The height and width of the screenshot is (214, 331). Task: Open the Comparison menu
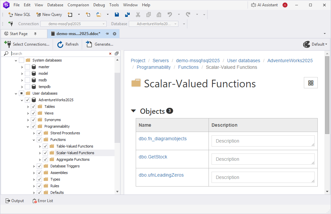pyautogui.click(x=78, y=5)
